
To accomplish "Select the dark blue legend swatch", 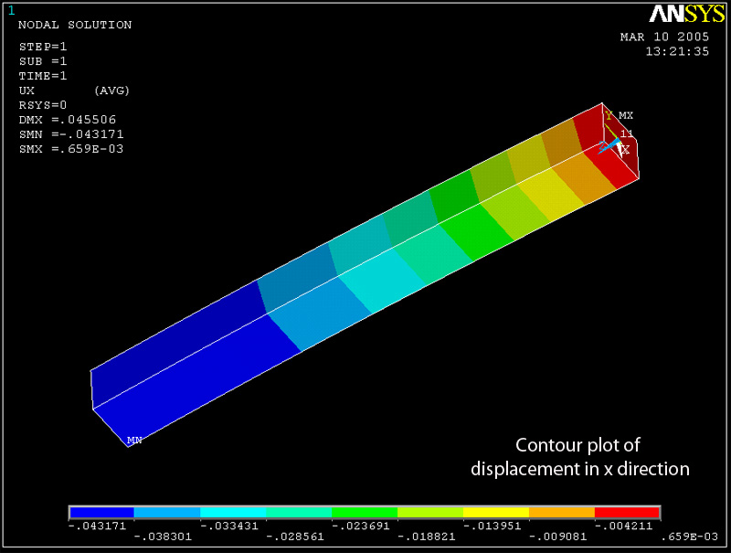I will 101,513.
